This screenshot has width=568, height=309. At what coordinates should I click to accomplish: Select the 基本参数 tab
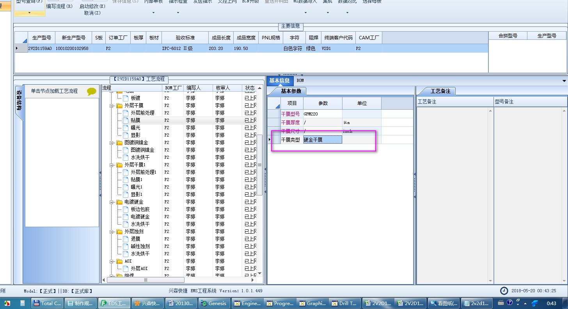[x=291, y=91]
